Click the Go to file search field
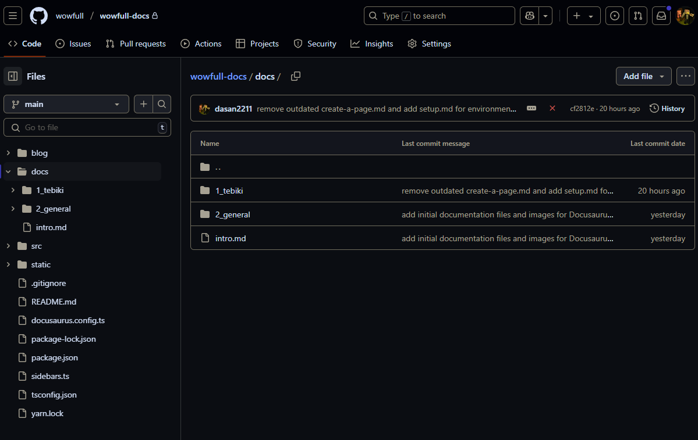The image size is (698, 440). pyautogui.click(x=87, y=127)
